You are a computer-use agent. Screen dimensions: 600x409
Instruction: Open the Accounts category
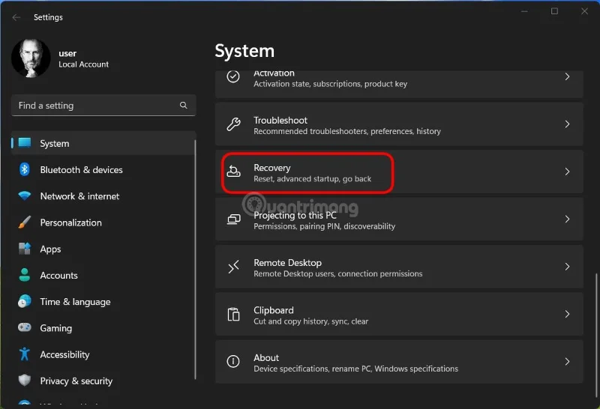[103, 275]
